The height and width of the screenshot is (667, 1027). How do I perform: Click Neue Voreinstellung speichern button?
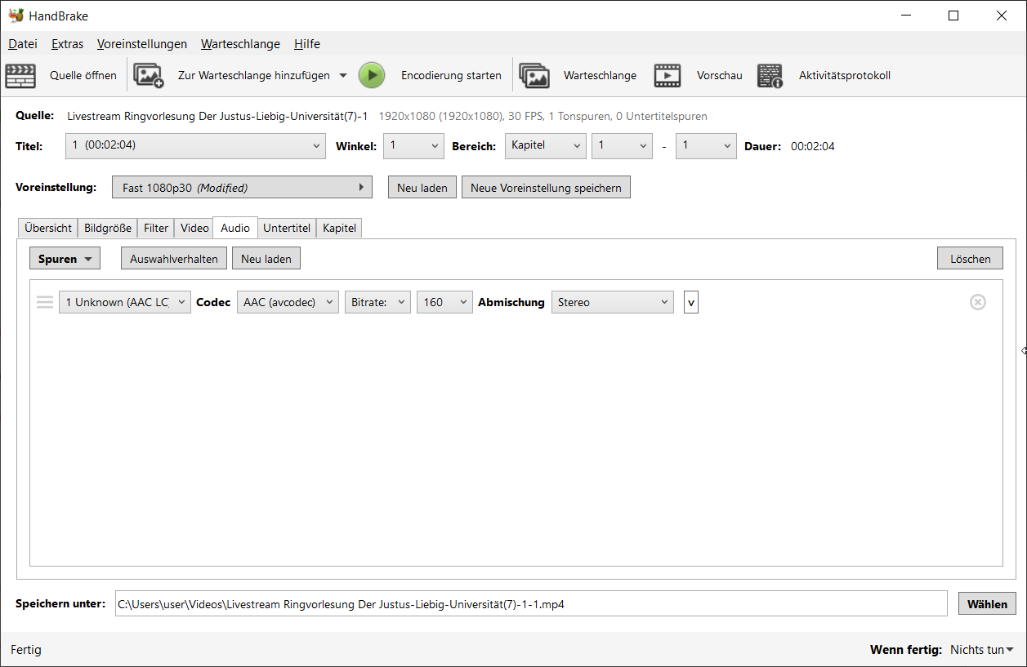(x=546, y=188)
